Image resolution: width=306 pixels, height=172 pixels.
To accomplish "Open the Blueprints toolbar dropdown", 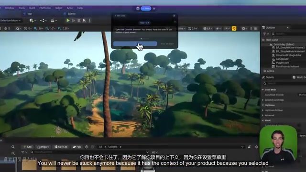I will coord(44,21).
